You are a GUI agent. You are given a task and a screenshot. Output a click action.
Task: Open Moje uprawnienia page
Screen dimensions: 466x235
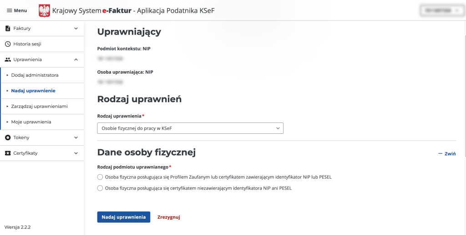point(31,122)
